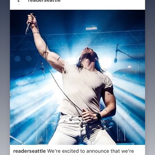Tap the profile avatar beside the header username
The height and width of the screenshot is (155, 155).
[19, 1]
